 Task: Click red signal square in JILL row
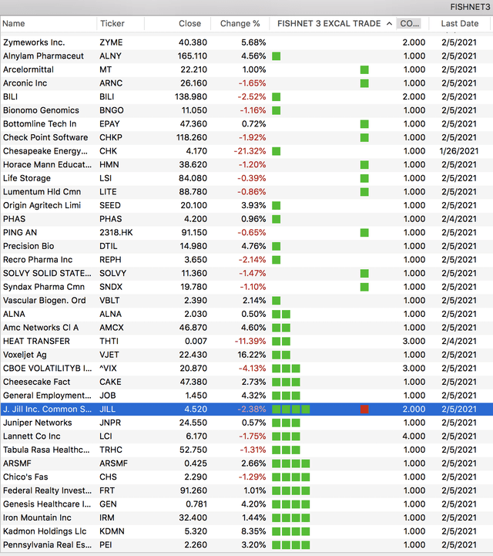click(364, 409)
